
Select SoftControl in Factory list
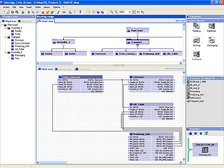pyautogui.click(x=194, y=98)
